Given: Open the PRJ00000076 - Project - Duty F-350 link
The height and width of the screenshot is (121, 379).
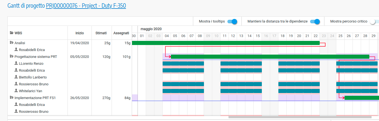Looking at the screenshot, I should point(86,6).
